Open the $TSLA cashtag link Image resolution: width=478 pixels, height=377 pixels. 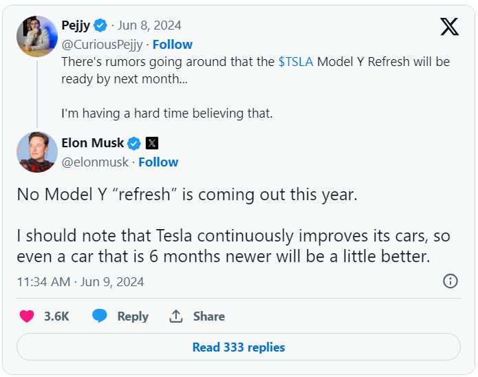tap(295, 62)
